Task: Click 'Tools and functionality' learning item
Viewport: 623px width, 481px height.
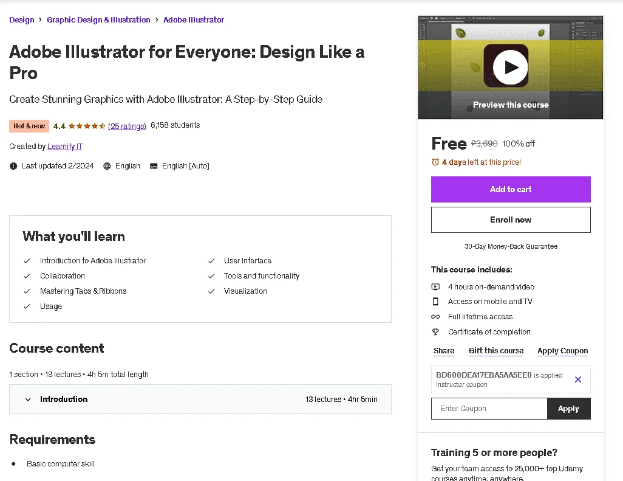Action: click(x=262, y=276)
